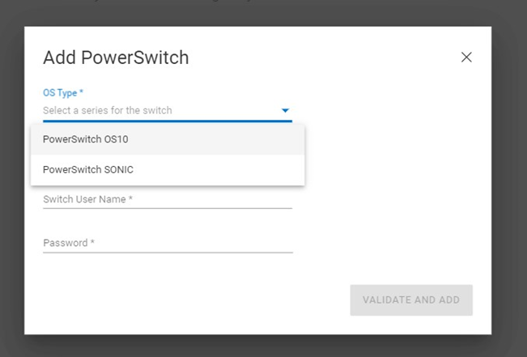Click the OS Type label

[63, 93]
